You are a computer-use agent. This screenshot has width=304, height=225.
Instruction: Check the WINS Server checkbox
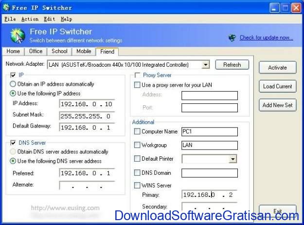tap(137, 185)
